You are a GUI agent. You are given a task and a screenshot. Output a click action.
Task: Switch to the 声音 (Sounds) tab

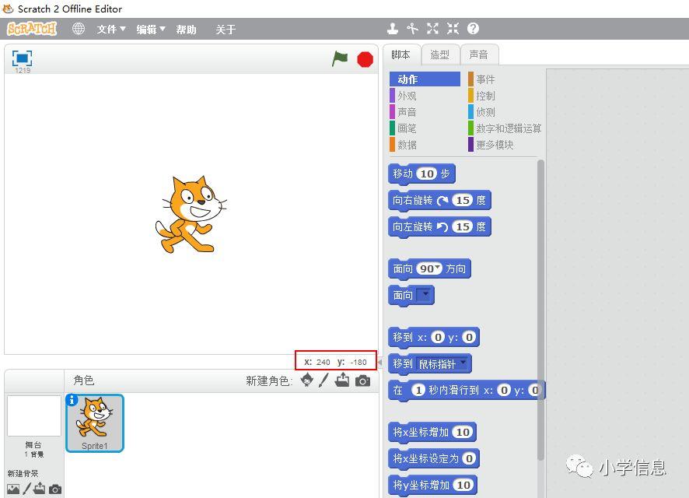tap(479, 55)
